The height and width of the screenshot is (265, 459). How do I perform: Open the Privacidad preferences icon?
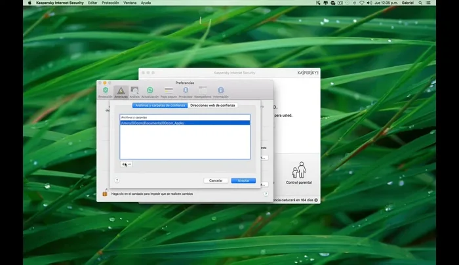[x=186, y=91]
